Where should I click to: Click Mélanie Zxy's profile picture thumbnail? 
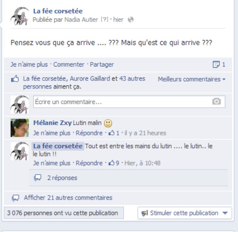pos(20,128)
